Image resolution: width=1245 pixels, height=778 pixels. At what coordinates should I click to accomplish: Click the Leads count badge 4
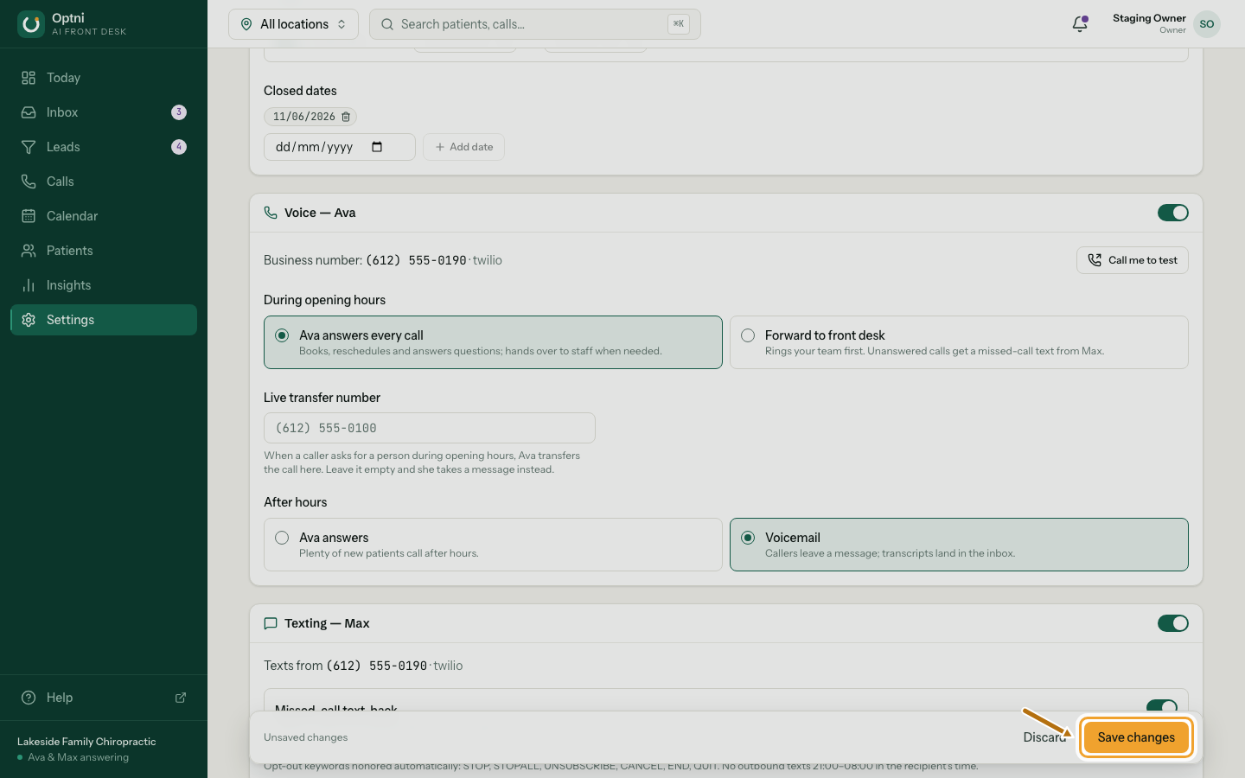pos(179,147)
